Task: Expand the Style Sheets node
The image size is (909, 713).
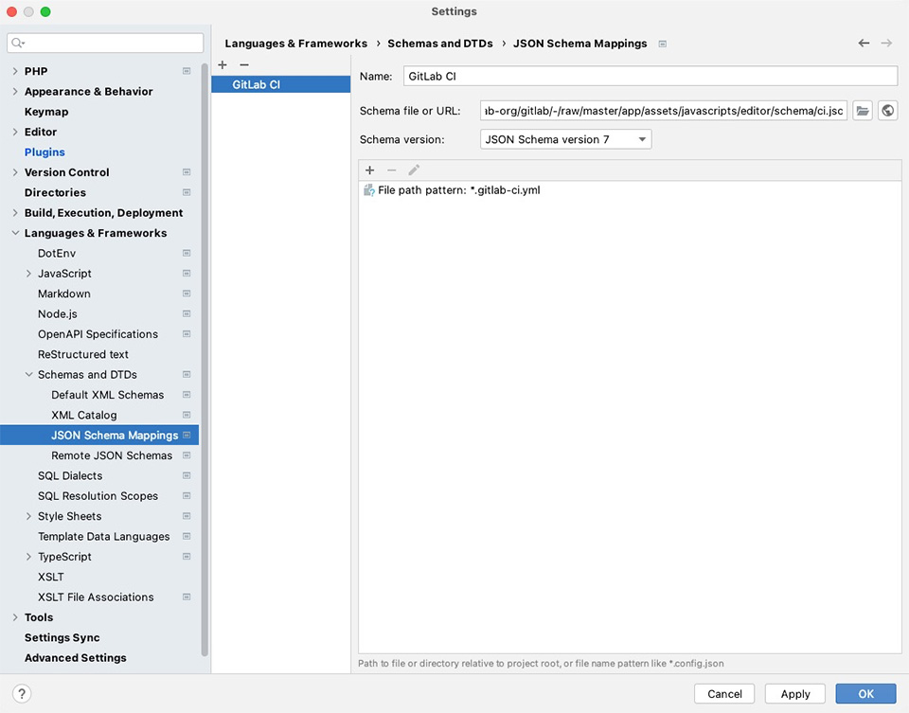Action: point(28,516)
